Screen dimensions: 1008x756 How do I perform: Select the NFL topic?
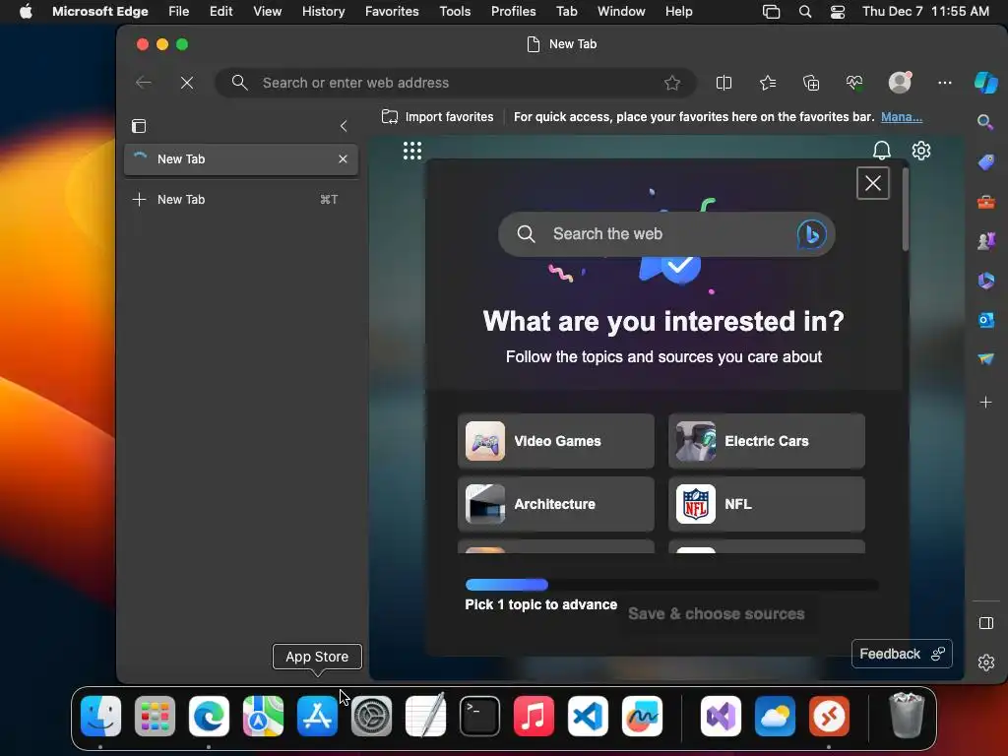click(x=767, y=504)
